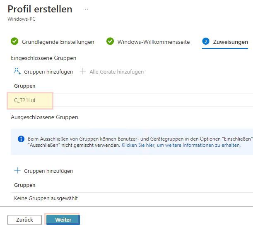Add included groups via Gruppen hinzufügen
This screenshot has width=253, height=227.
tap(43, 72)
